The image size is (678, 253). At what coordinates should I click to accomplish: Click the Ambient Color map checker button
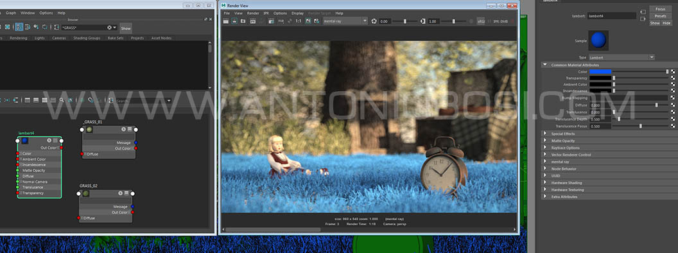(673, 85)
